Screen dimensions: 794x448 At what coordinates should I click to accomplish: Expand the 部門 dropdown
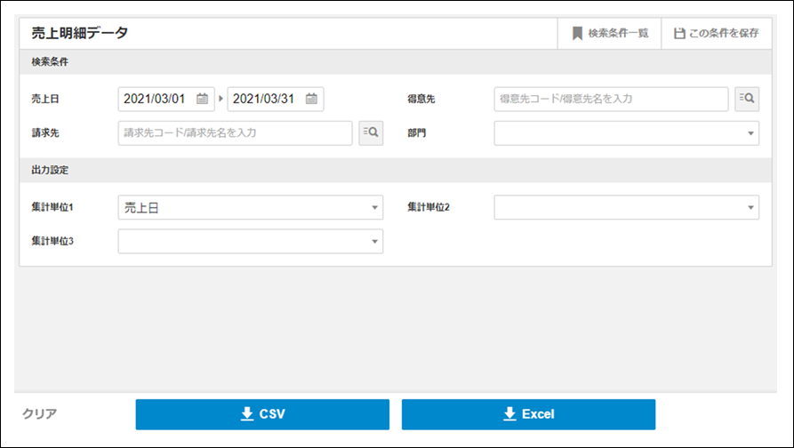626,133
